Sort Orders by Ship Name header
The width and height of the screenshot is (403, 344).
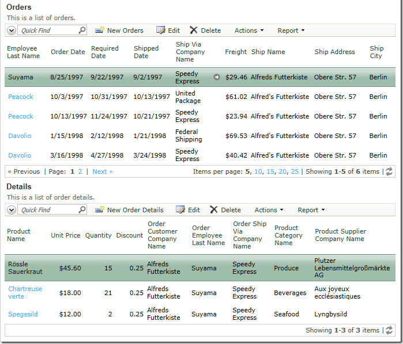tap(268, 52)
